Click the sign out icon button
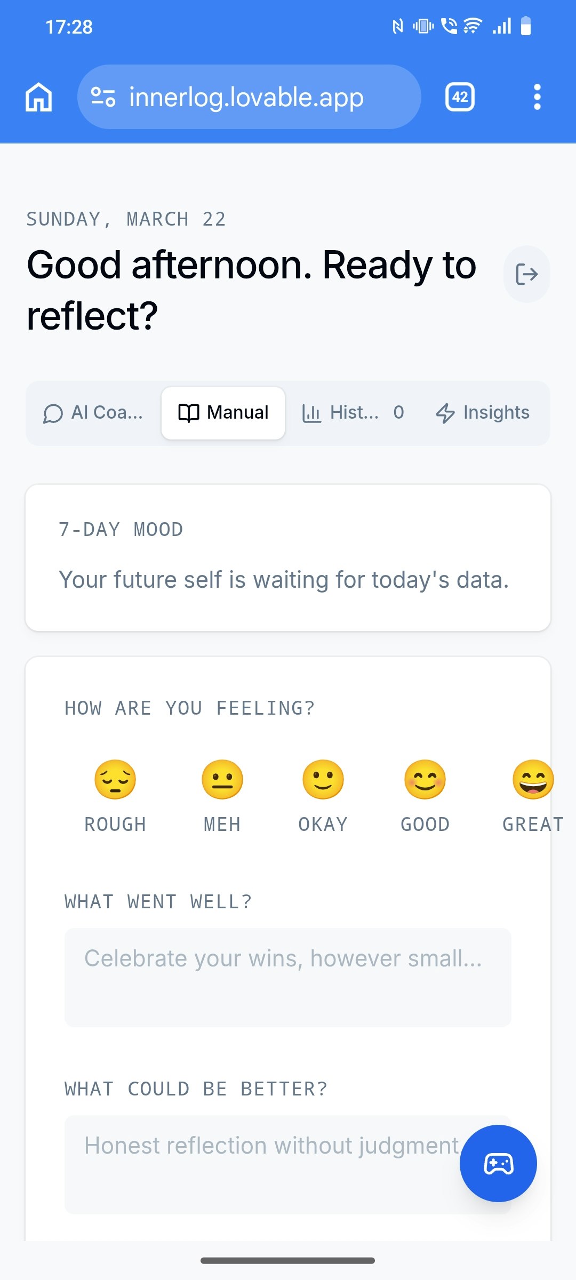576x1280 pixels. [526, 275]
